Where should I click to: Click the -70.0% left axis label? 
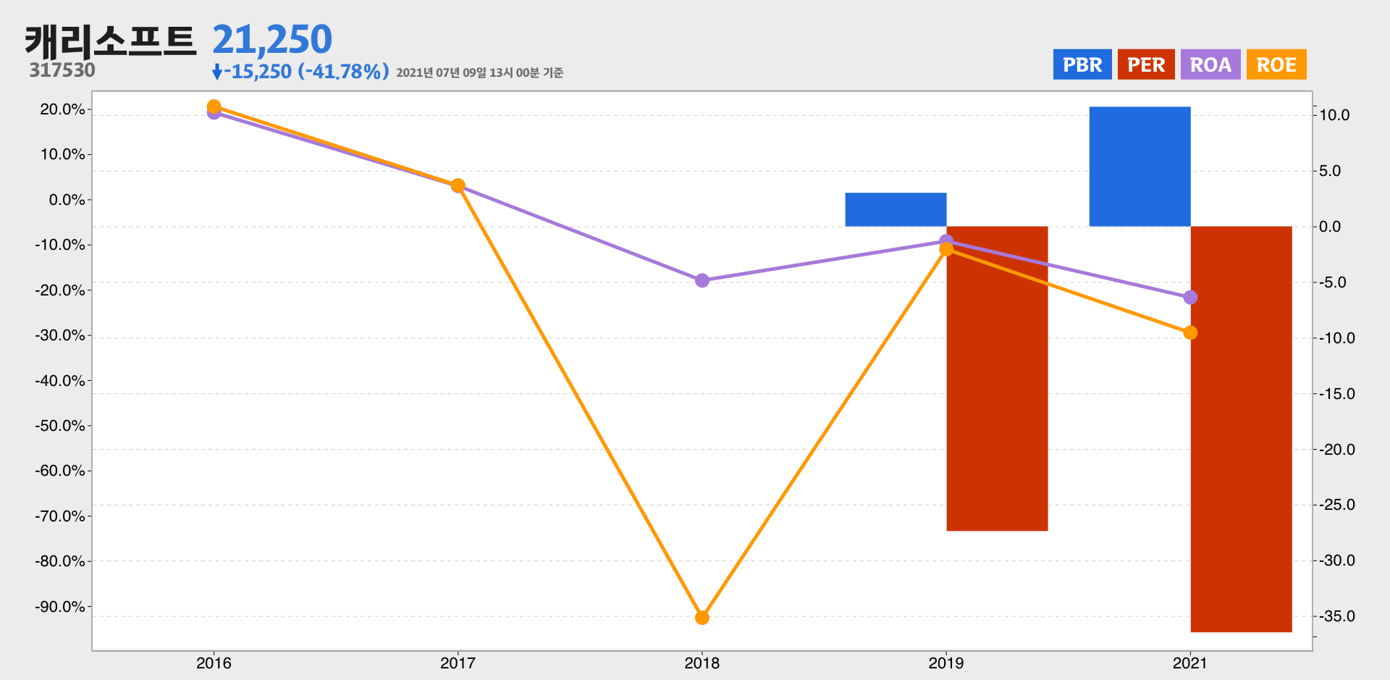click(60, 516)
